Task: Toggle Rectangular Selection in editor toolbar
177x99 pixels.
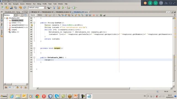Action: tap(72, 15)
